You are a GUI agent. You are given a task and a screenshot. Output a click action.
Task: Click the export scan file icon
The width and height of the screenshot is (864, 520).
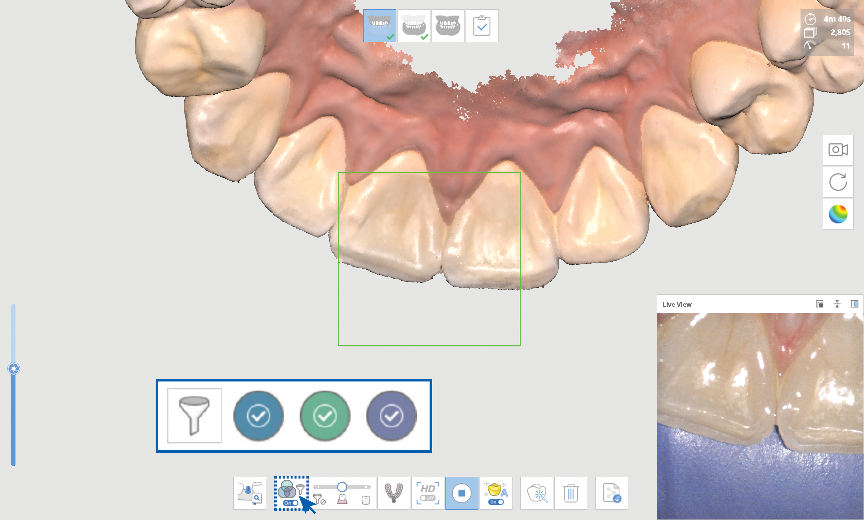pos(611,493)
